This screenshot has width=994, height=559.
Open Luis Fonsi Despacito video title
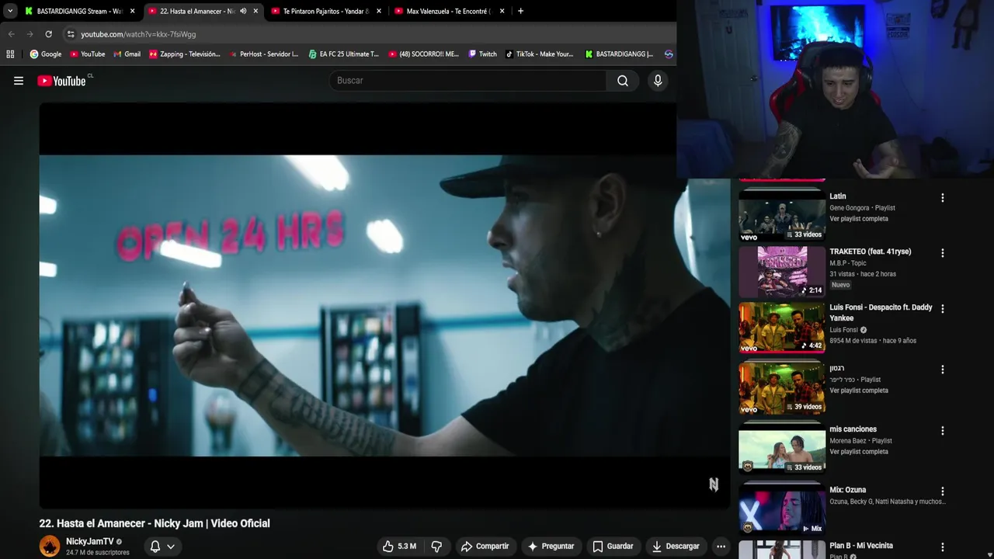click(x=881, y=312)
